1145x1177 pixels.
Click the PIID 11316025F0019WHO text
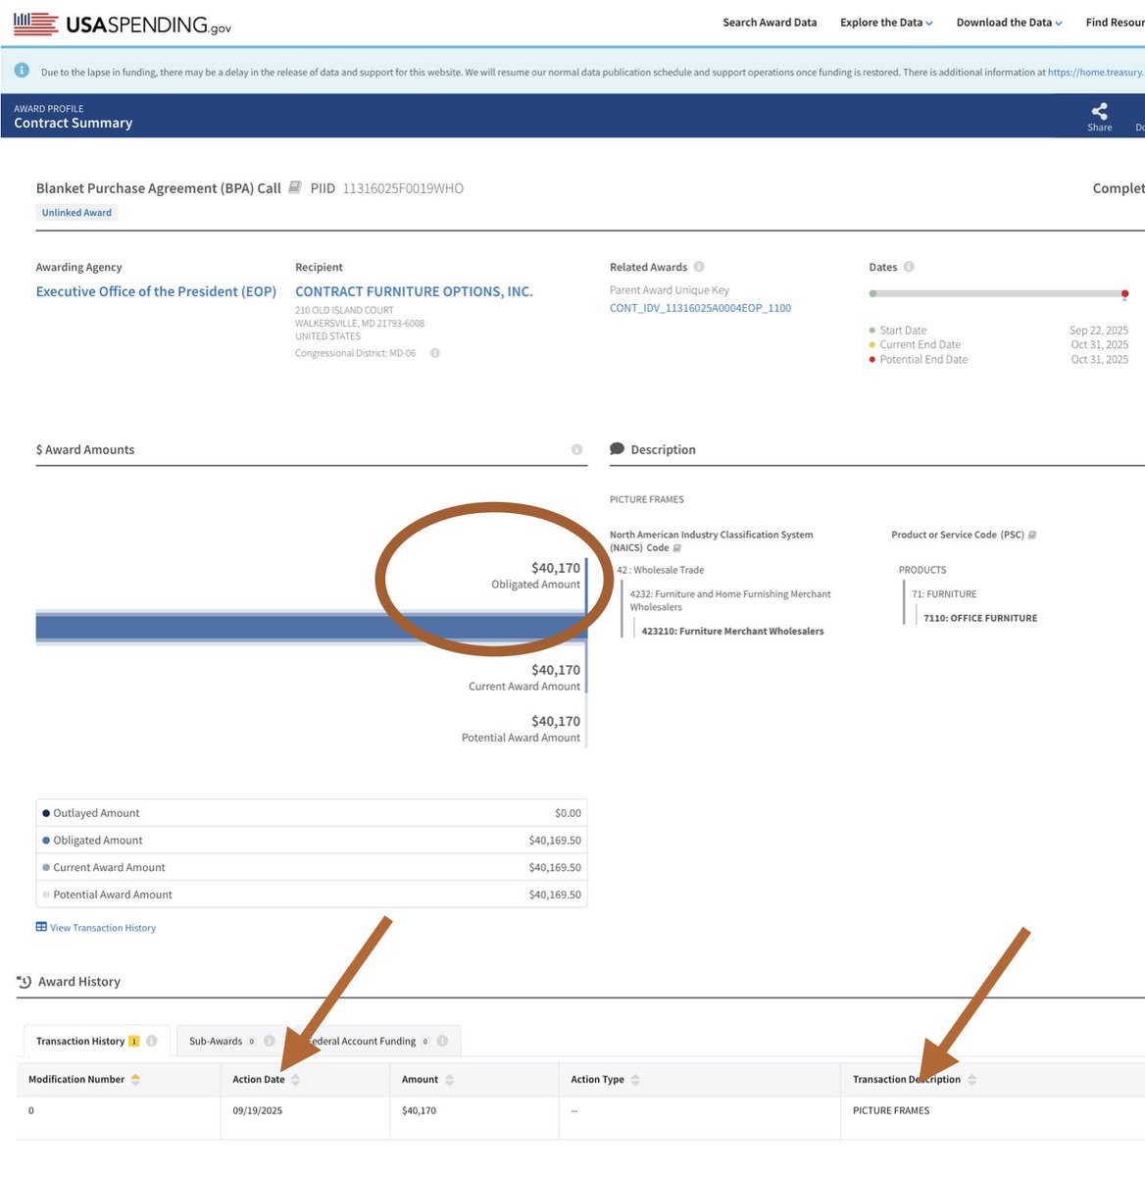pyautogui.click(x=387, y=188)
